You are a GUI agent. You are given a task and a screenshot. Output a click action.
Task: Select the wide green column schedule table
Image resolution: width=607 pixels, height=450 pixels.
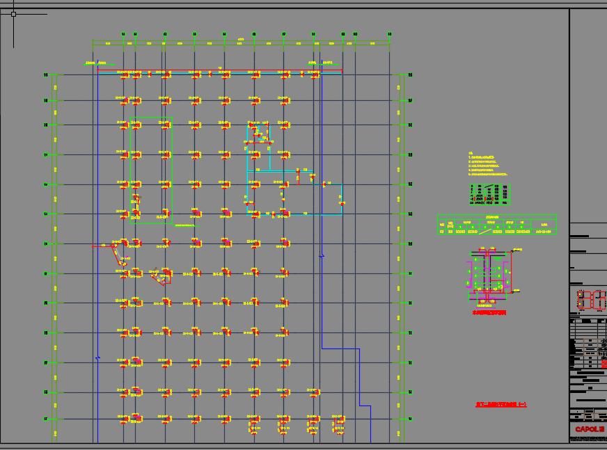coord(497,225)
